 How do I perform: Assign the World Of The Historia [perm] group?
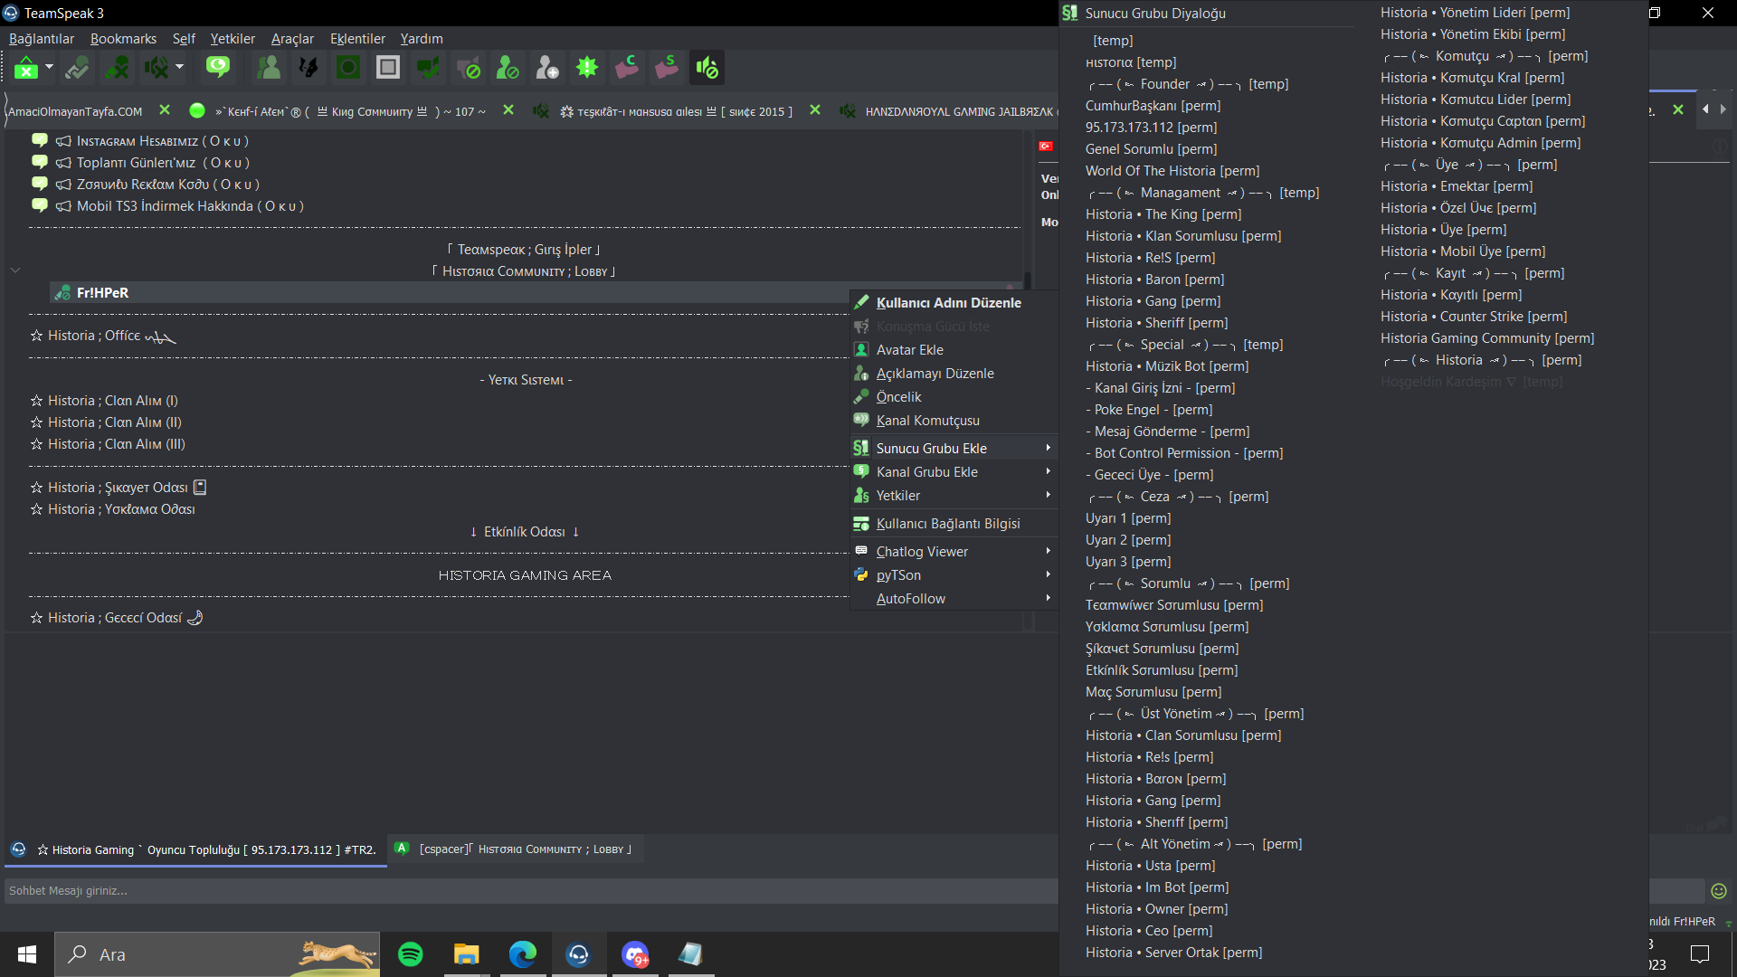point(1172,171)
